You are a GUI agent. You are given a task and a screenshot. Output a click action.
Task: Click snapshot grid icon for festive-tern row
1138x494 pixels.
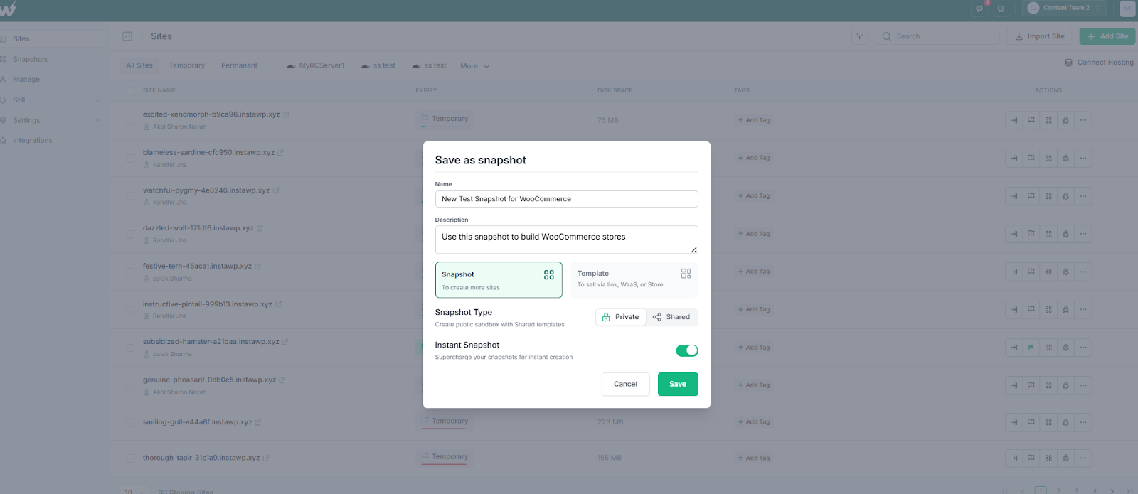pos(1048,272)
